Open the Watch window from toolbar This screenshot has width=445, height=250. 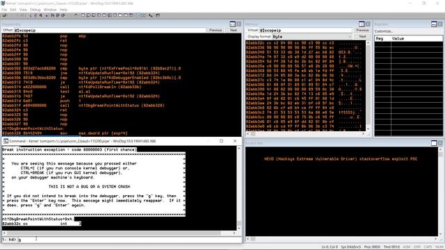point(88,15)
